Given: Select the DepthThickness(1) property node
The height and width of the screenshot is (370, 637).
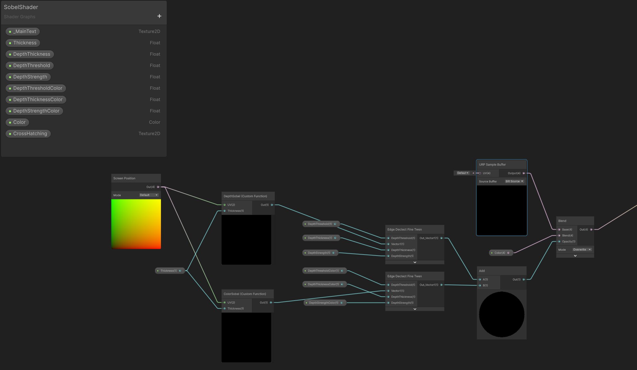Looking at the screenshot, I should click(x=321, y=238).
